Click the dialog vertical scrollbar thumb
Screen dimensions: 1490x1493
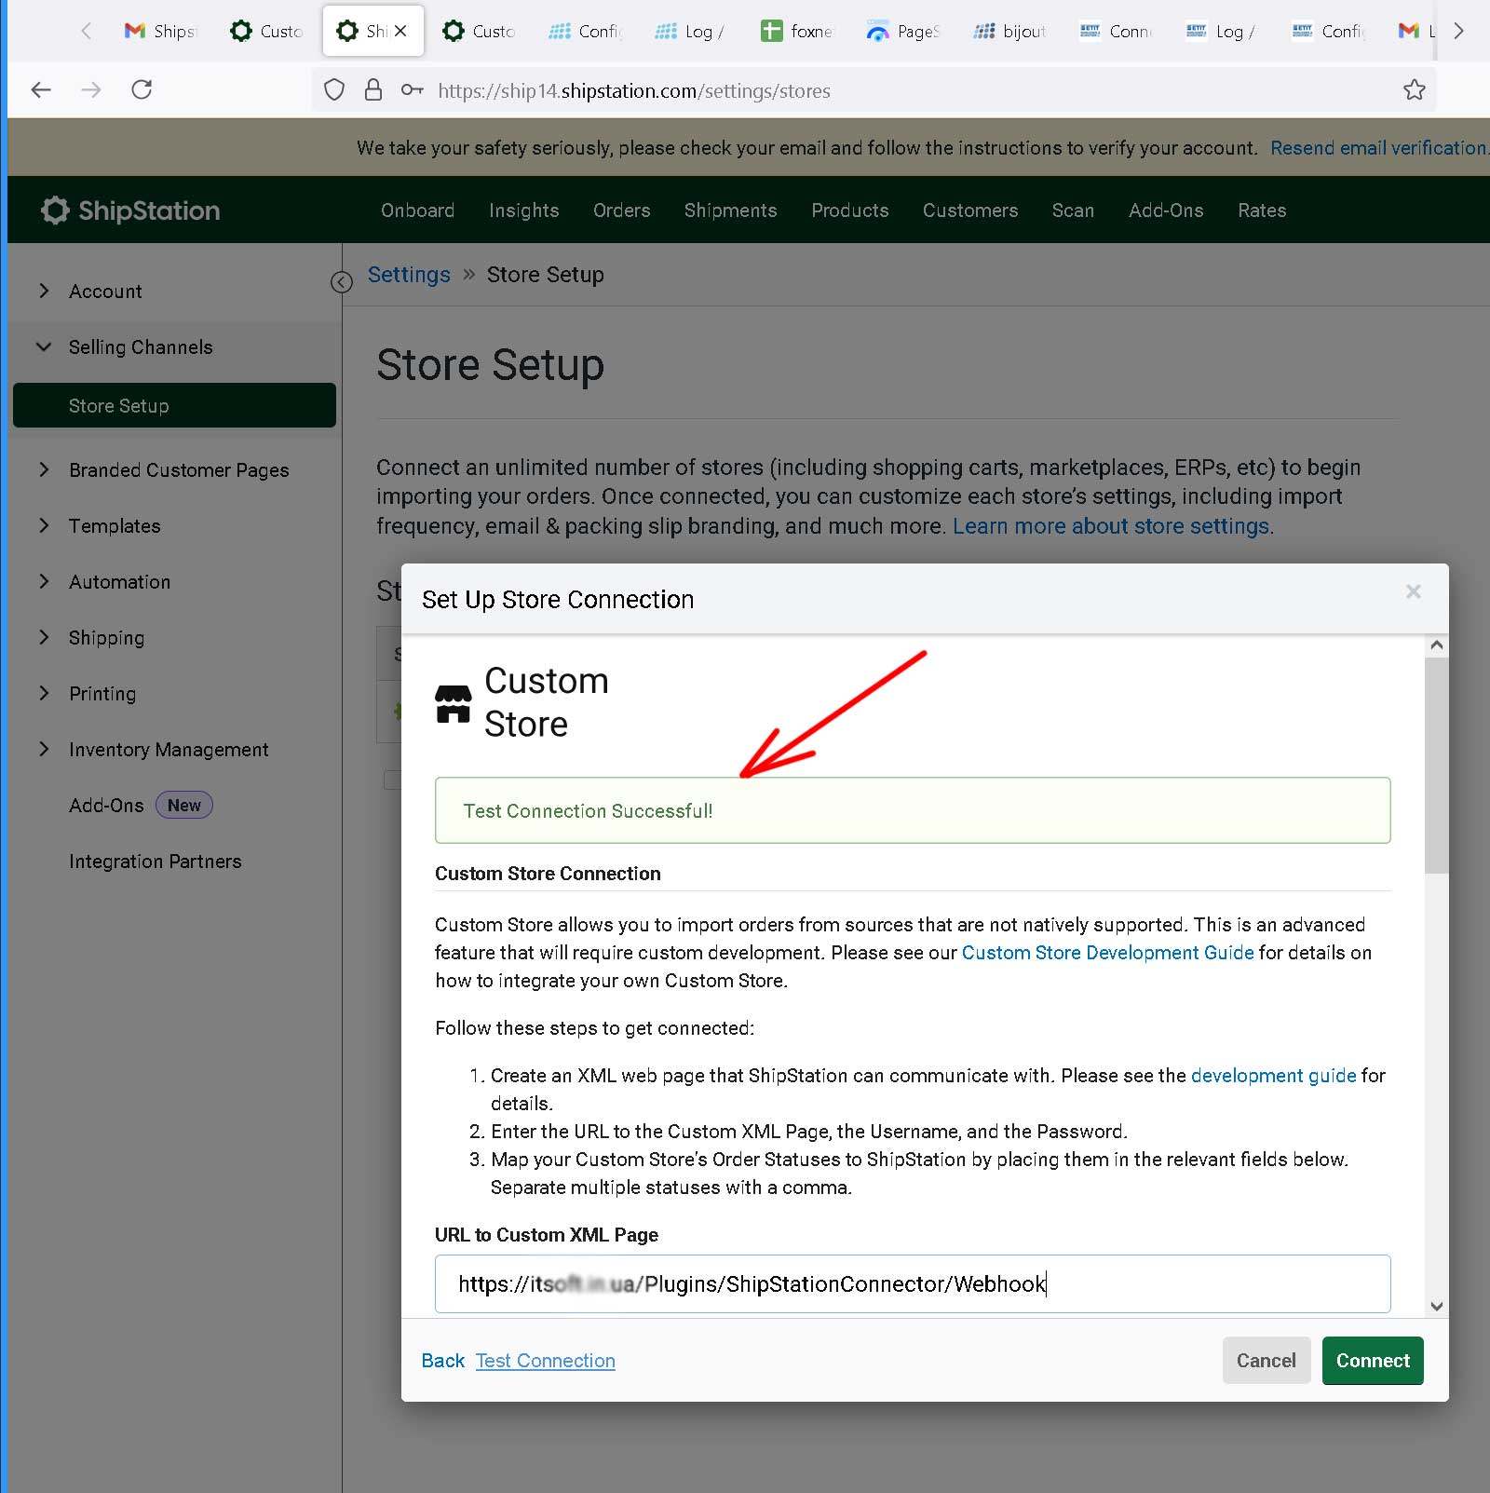(x=1437, y=766)
